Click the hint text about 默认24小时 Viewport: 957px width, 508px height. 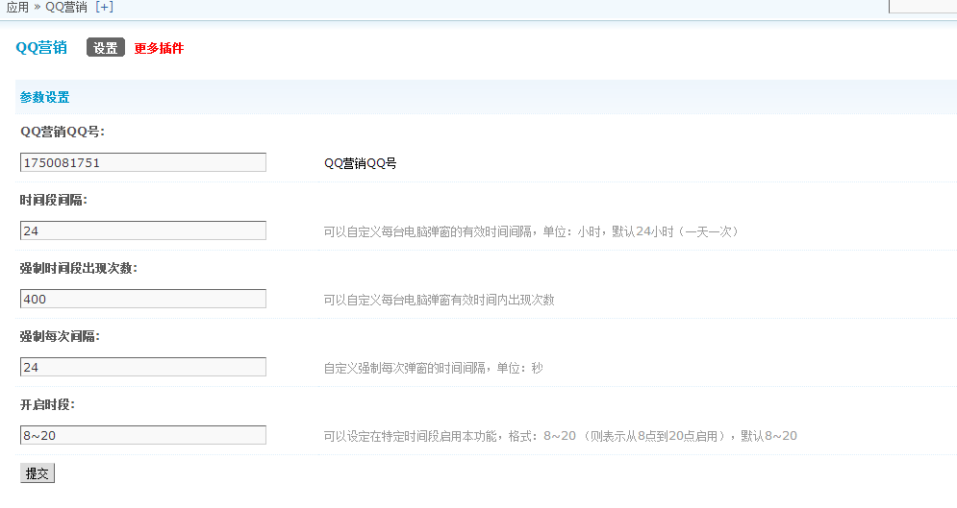(x=531, y=231)
